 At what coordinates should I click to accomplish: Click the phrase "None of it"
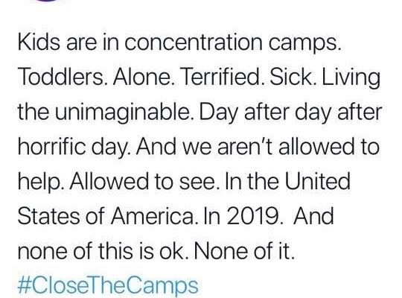coord(244,251)
